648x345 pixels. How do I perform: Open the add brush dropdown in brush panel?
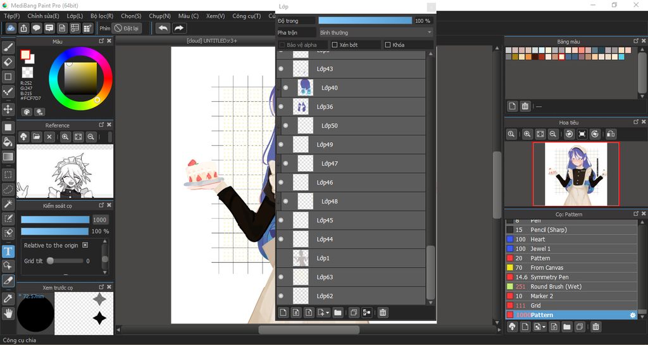544,327
